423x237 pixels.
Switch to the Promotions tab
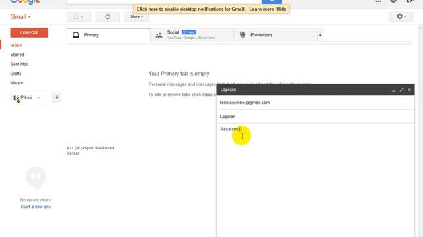(276, 35)
